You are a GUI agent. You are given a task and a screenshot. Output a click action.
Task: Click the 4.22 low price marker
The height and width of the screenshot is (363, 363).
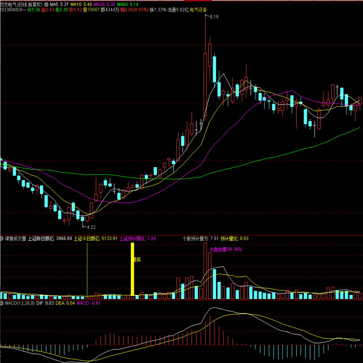coord(91,227)
